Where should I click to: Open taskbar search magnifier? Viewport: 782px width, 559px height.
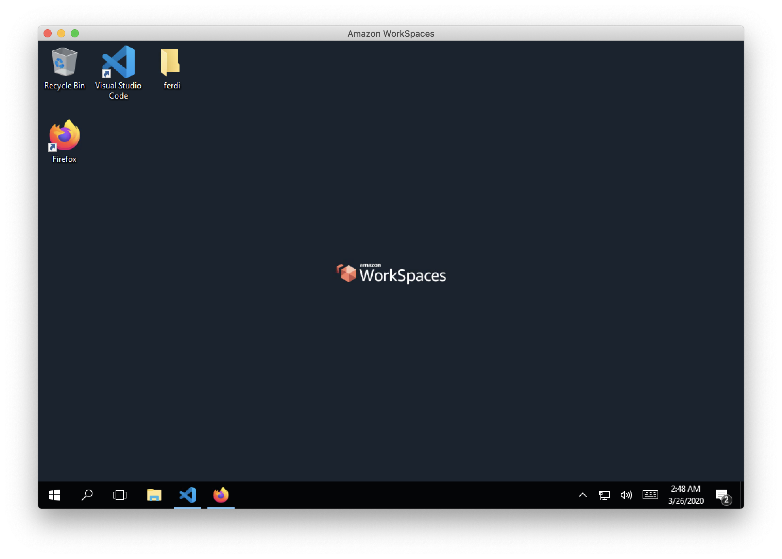tap(87, 495)
